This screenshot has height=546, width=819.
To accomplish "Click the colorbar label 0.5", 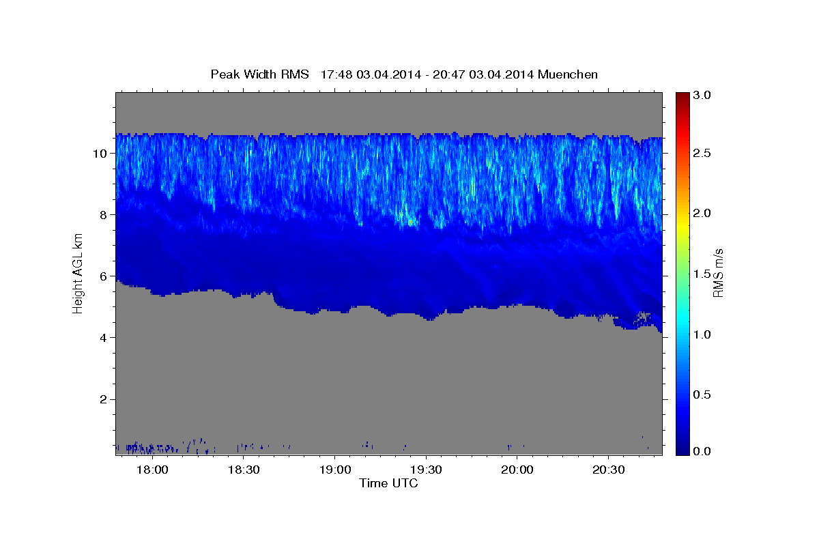I will point(702,394).
